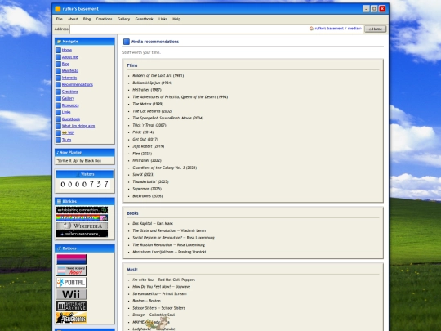Select The SpongeBob SquarePants Movie (2004)
The height and width of the screenshot is (331, 441).
(168, 118)
